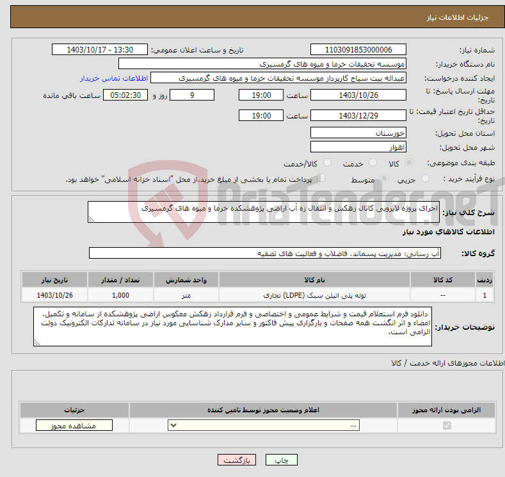Toggle the Islamic treasury payment checkbox

[321, 178]
